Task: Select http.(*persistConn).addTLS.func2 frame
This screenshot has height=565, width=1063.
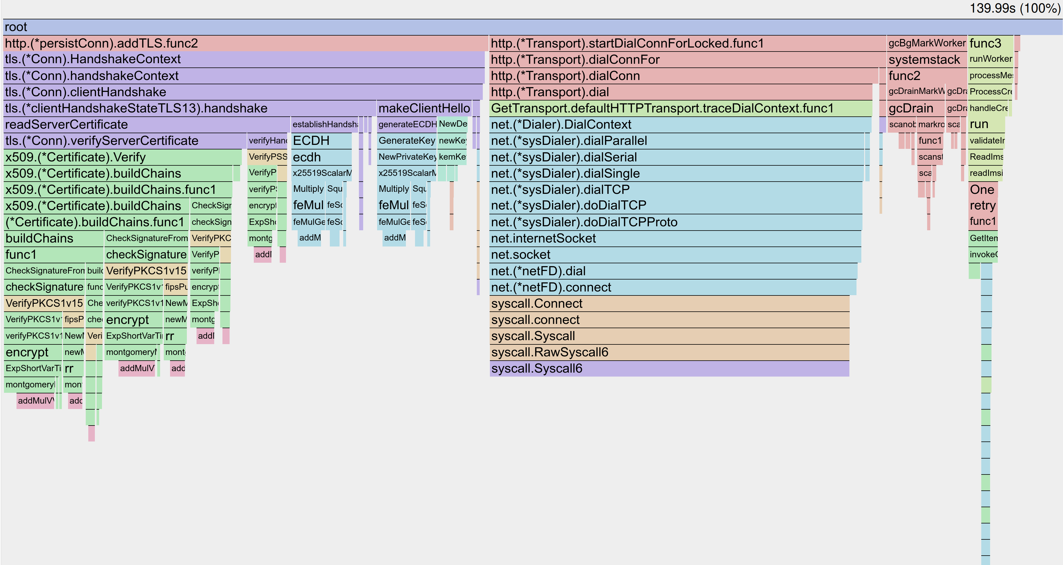Action: tap(246, 43)
